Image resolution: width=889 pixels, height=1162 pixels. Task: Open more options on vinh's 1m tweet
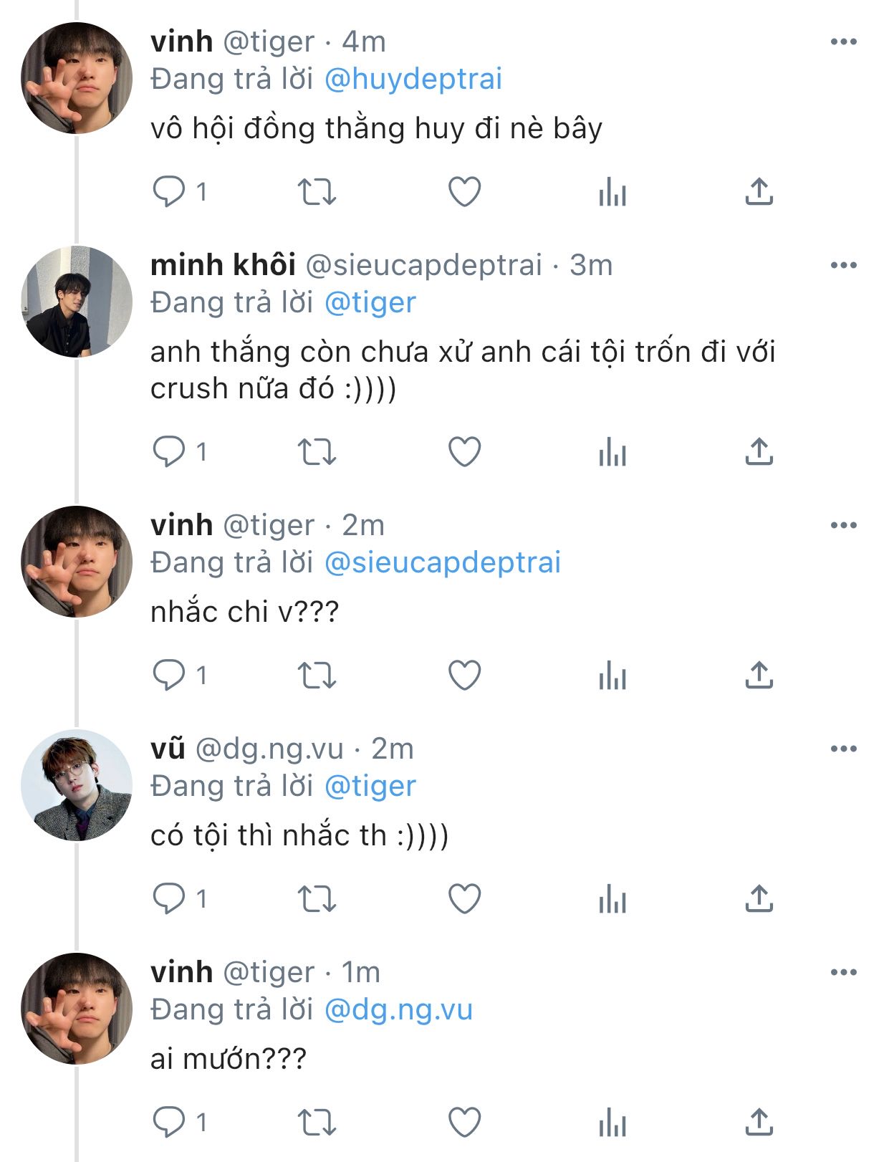click(843, 972)
